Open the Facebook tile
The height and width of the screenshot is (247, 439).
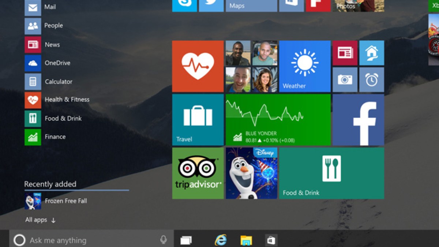tap(358, 120)
